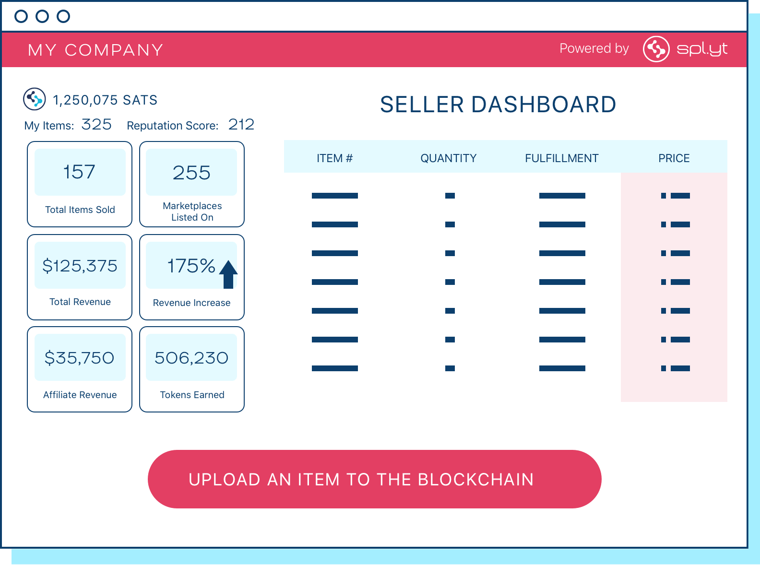This screenshot has height=565, width=760.
Task: Click the middle window control circle
Action: [42, 16]
